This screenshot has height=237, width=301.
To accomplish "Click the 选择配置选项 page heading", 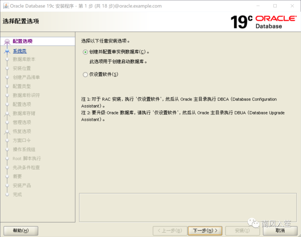I will click(x=21, y=21).
